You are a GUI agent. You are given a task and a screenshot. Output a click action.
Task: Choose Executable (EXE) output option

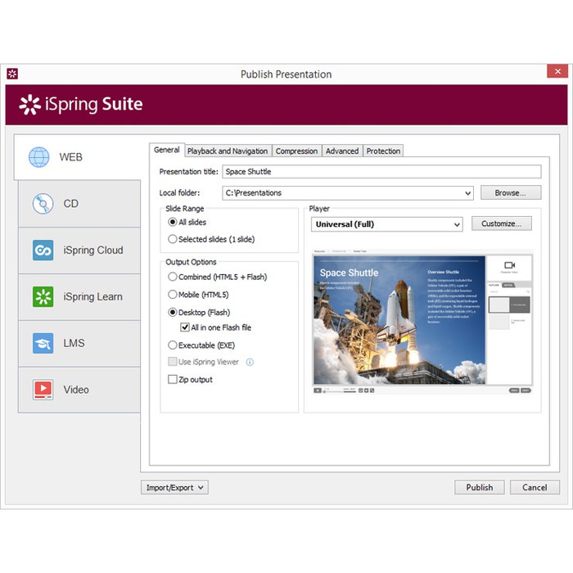[x=172, y=345]
